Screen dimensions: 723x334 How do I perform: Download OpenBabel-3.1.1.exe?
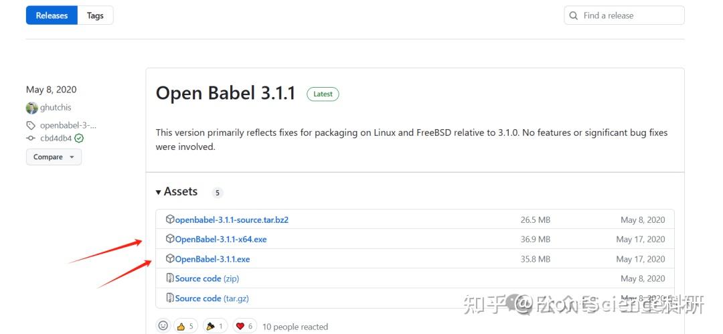click(x=212, y=259)
